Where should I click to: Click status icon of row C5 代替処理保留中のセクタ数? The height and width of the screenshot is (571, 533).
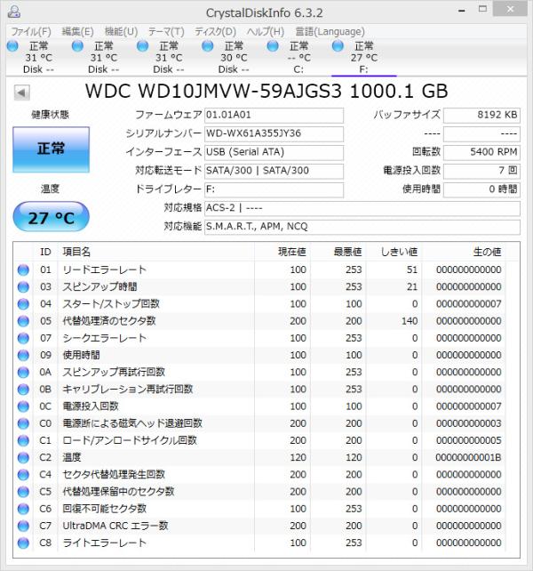point(23,492)
